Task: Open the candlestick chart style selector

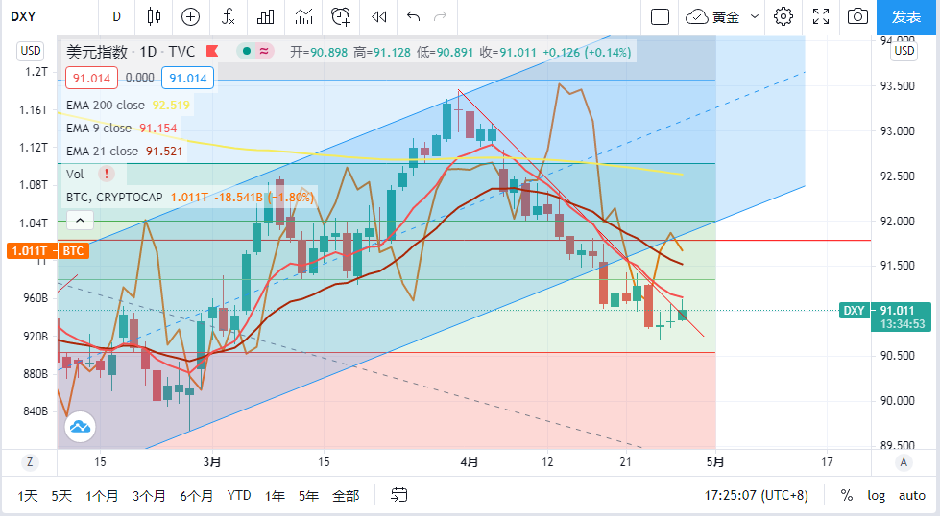Action: [x=154, y=16]
